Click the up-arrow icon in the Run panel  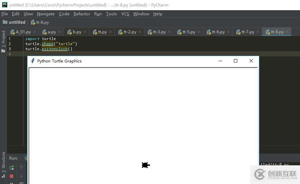pos(21,167)
